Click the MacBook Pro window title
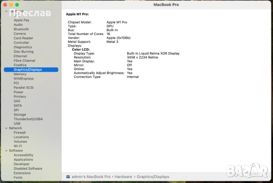Viewport: 273px width, 183px height. [x=166, y=5]
